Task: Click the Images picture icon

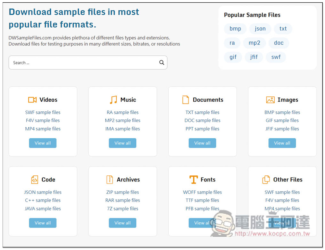Action: [x=270, y=100]
